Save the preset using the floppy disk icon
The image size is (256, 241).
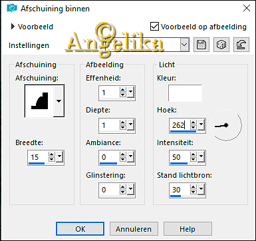[201, 45]
